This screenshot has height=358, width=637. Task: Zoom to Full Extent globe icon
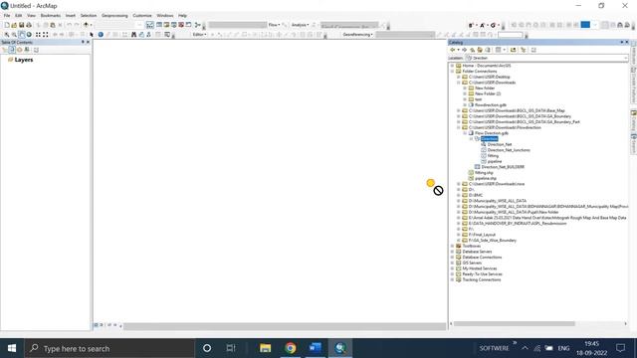point(29,35)
